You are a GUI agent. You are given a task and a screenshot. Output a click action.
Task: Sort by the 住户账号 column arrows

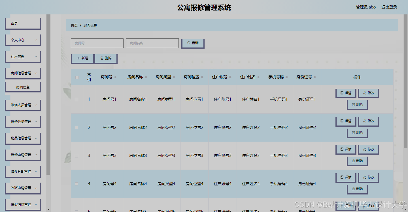coord(230,77)
